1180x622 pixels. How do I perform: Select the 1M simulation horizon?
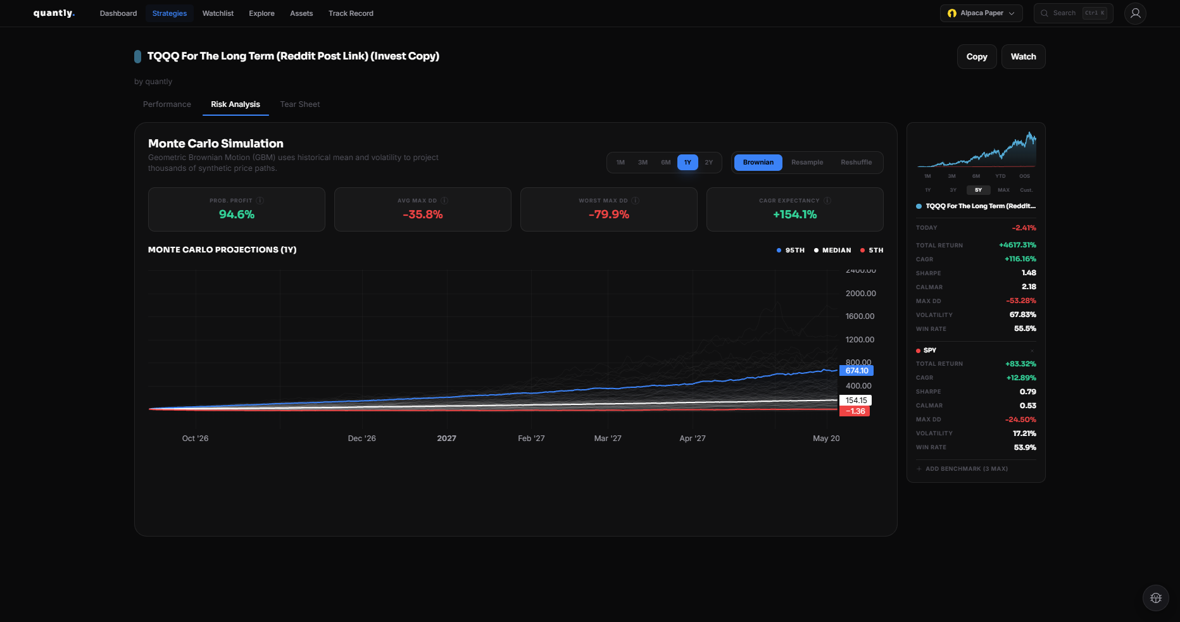pos(620,163)
